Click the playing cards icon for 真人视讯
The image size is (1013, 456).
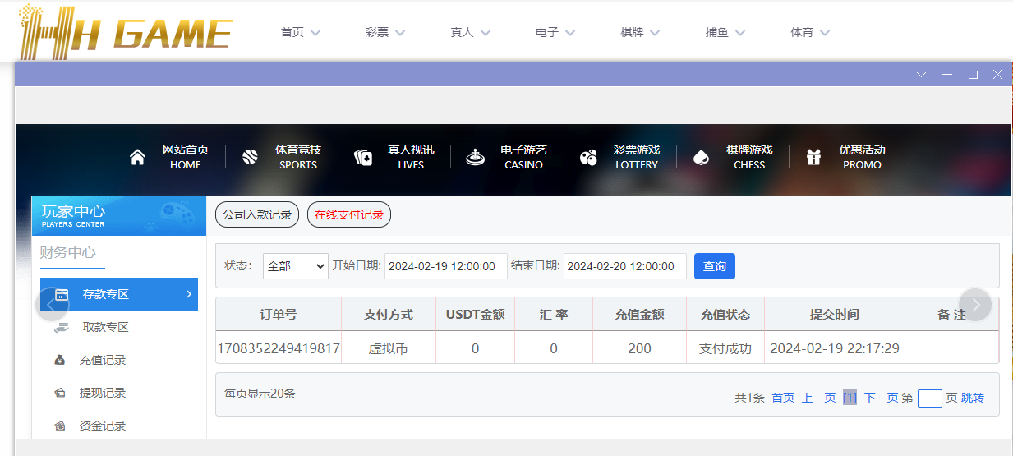click(363, 157)
